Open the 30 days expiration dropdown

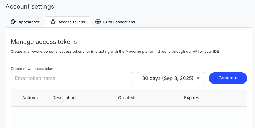point(171,78)
